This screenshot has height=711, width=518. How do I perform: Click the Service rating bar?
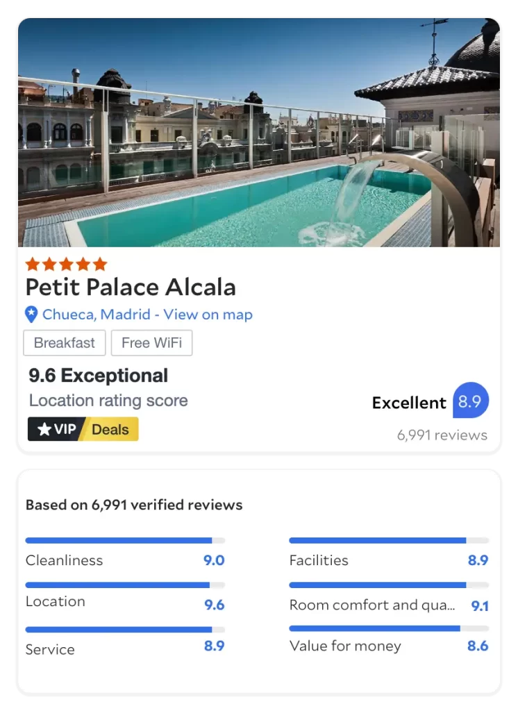(x=125, y=630)
